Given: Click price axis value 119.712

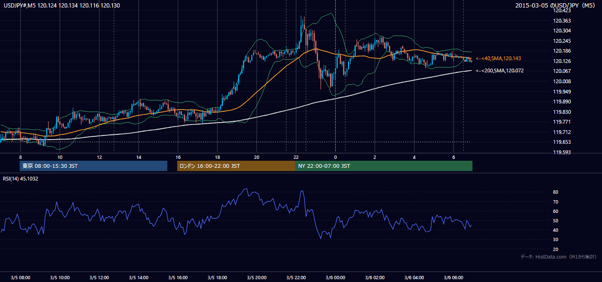Looking at the screenshot, I should pos(563,132).
